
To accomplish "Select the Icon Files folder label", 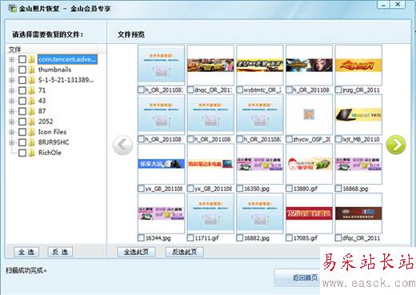I will (x=53, y=132).
